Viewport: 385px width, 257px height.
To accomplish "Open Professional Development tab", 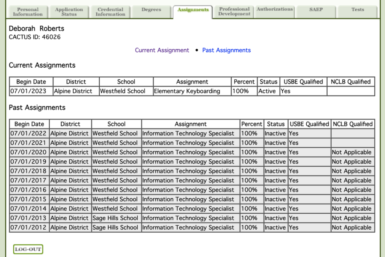I will pyautogui.click(x=234, y=11).
